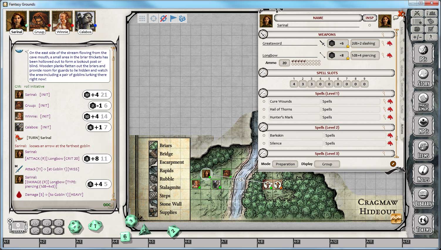Click the OOC button in the chat window

click(107, 205)
